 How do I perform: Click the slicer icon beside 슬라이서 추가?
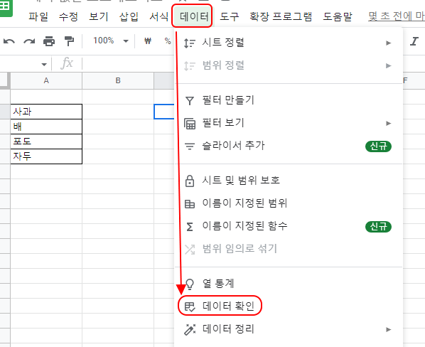pyautogui.click(x=190, y=146)
